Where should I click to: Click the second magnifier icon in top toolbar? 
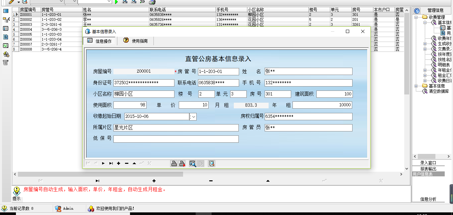pyautogui.click(x=133, y=2)
